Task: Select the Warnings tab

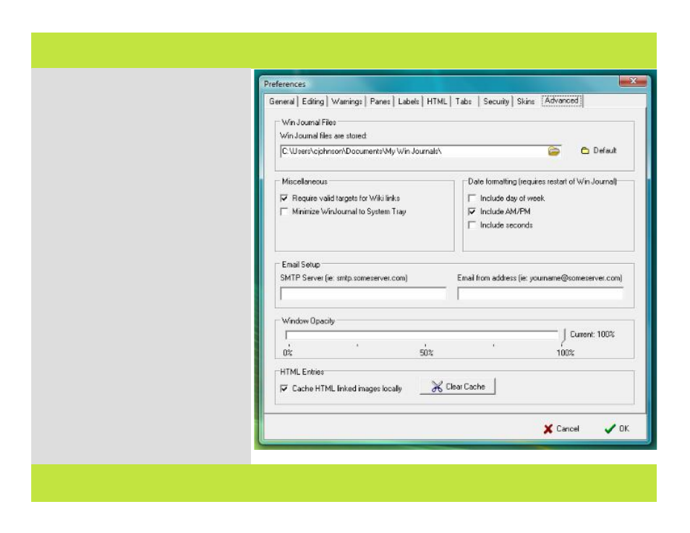Action: (346, 102)
